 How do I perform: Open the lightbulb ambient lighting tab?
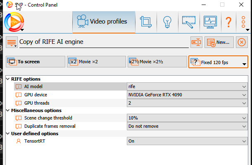click(x=167, y=22)
